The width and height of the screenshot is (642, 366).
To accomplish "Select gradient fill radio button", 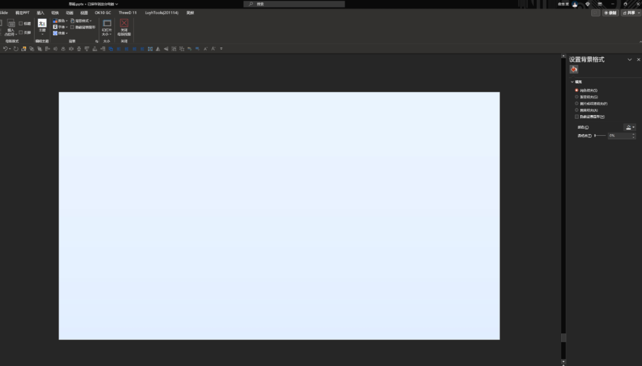I will tap(577, 97).
